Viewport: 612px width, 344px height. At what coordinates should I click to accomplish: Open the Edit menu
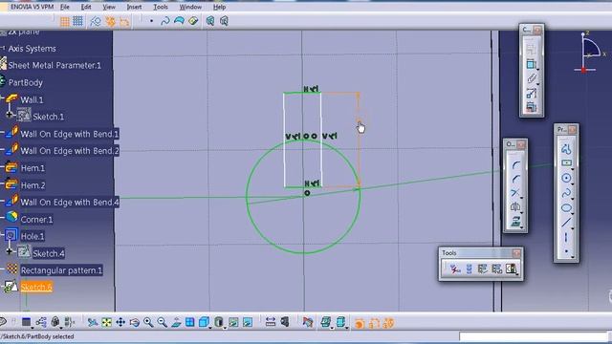click(x=86, y=7)
